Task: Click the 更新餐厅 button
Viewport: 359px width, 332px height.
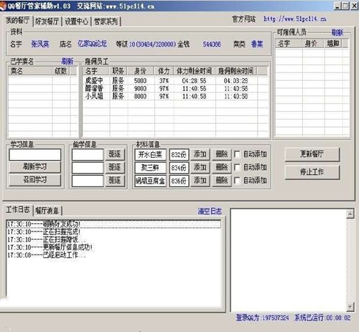Action: click(312, 154)
